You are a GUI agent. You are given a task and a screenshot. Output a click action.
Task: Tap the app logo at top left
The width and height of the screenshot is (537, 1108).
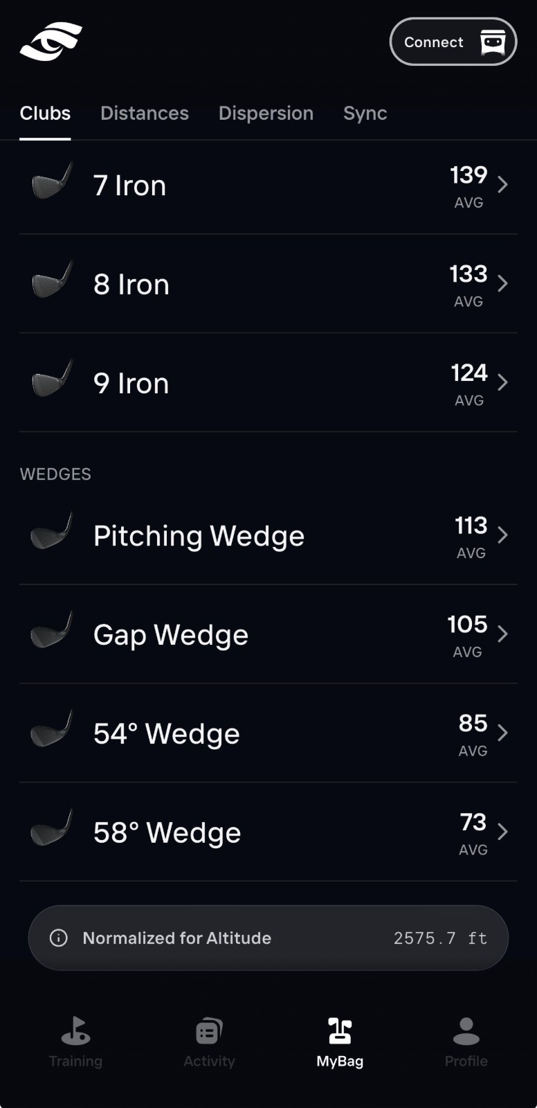51,42
